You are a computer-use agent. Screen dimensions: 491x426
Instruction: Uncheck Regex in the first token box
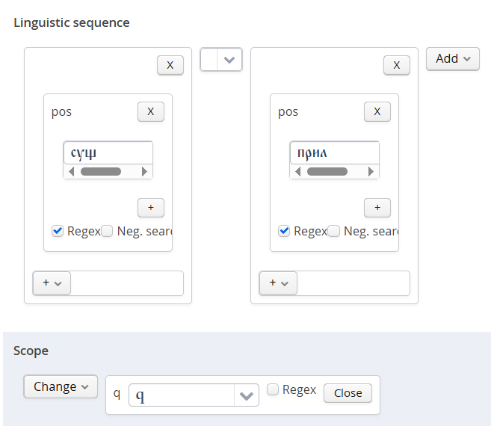58,231
